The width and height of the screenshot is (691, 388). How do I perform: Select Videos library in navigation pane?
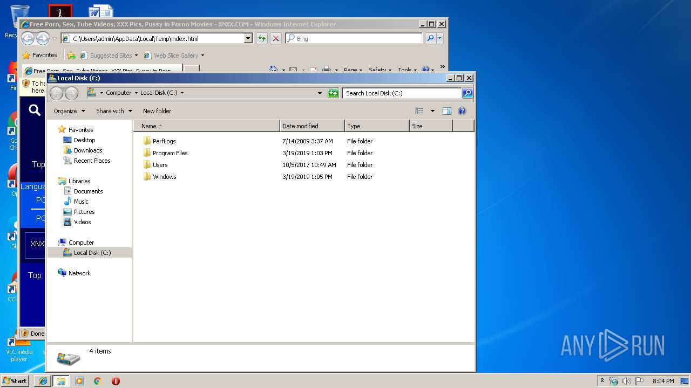click(82, 222)
